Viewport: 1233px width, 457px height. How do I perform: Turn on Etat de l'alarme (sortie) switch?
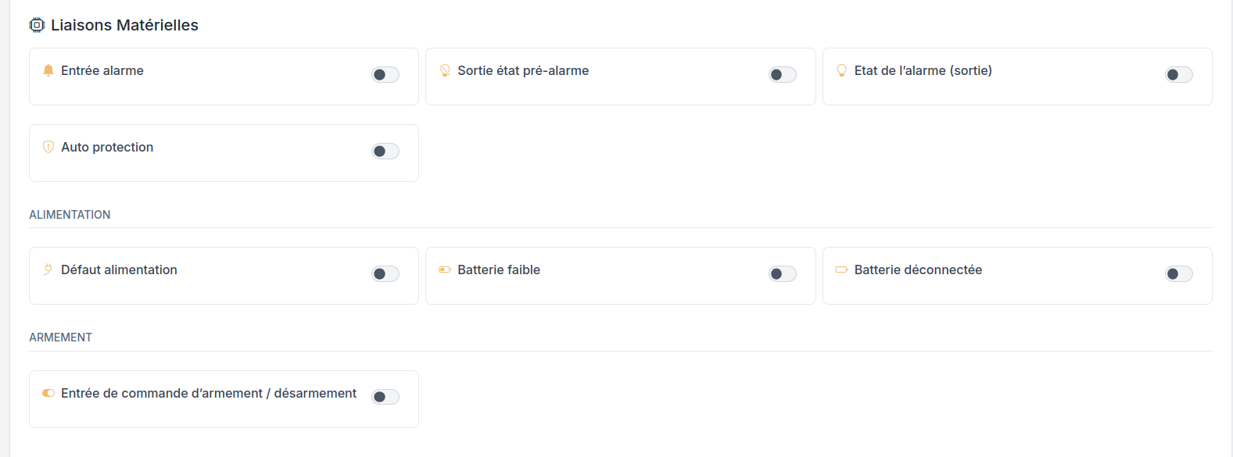tap(1179, 75)
